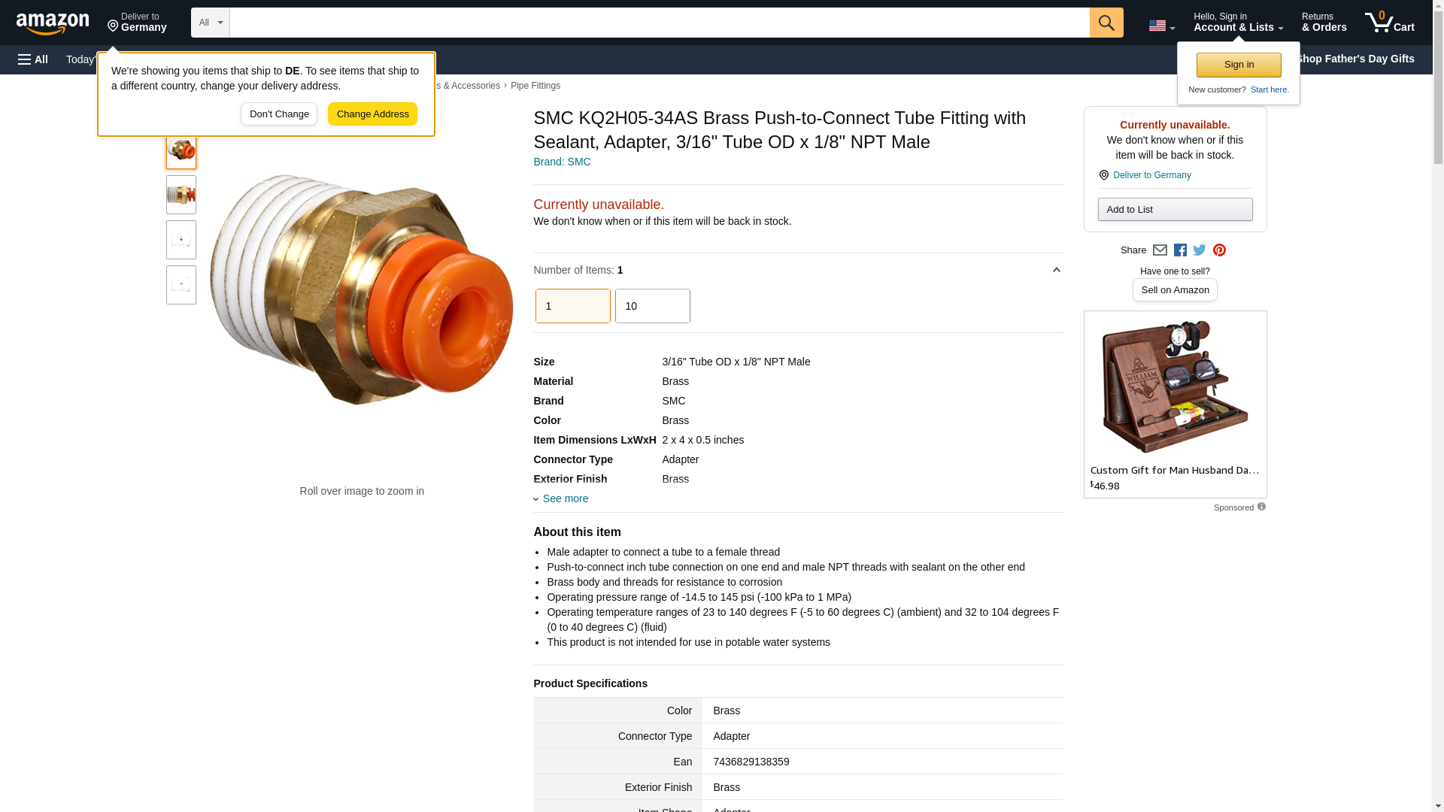This screenshot has width=1444, height=812.
Task: Share product on Facebook icon
Action: click(1180, 250)
